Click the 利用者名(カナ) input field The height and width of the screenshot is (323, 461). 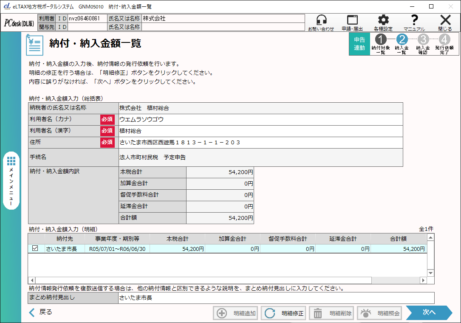(x=260, y=120)
